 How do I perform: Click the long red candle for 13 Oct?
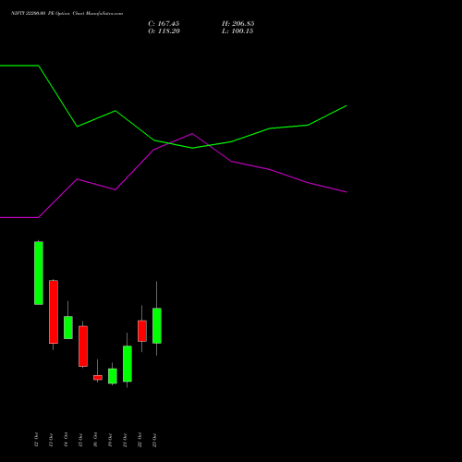(54, 311)
